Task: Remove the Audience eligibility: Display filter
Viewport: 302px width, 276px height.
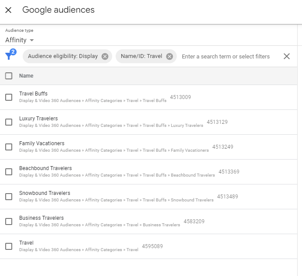Action: click(x=105, y=56)
